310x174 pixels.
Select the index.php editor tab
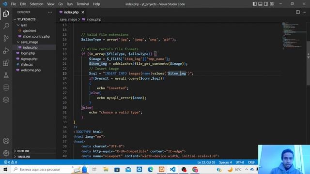(72, 12)
